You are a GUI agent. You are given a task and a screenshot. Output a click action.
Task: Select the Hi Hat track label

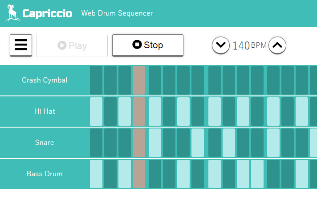pos(45,112)
